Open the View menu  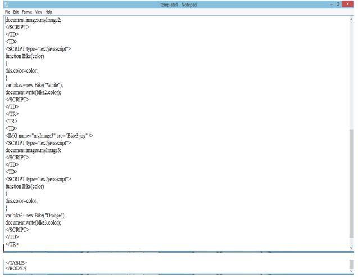point(39,12)
